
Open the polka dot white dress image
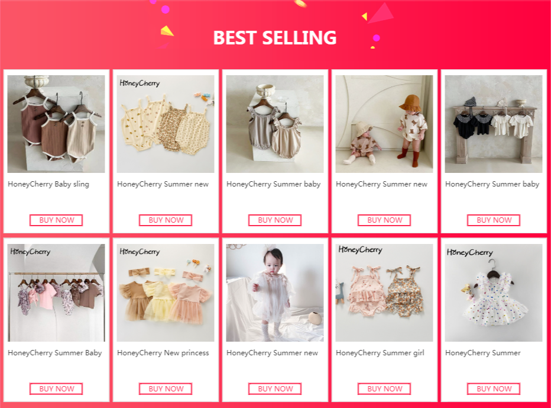[494, 293]
